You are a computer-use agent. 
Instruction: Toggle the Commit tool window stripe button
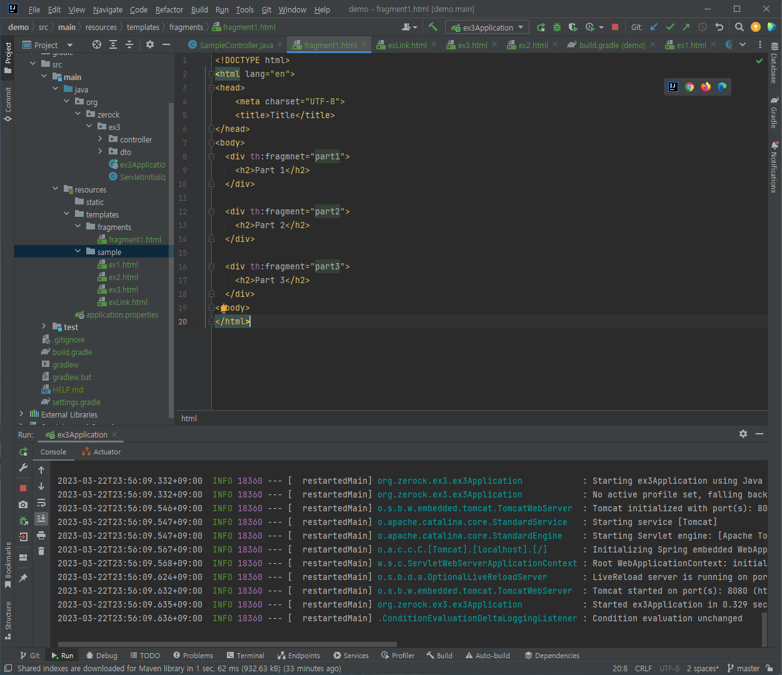[x=8, y=104]
